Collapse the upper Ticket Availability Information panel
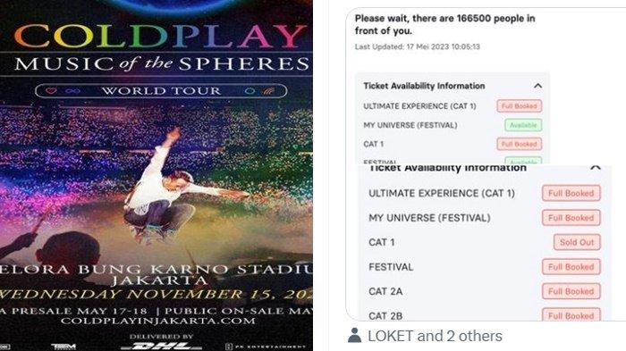This screenshot has width=626, height=351. (537, 86)
